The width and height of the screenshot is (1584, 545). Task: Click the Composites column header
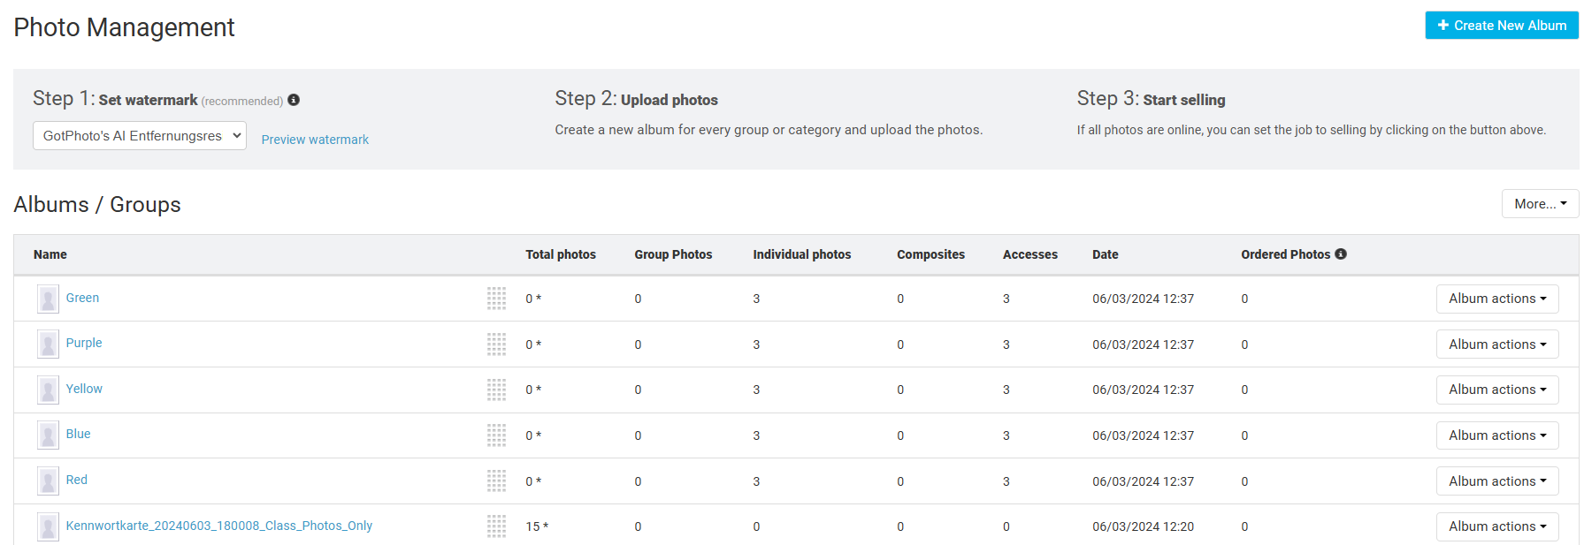[930, 254]
